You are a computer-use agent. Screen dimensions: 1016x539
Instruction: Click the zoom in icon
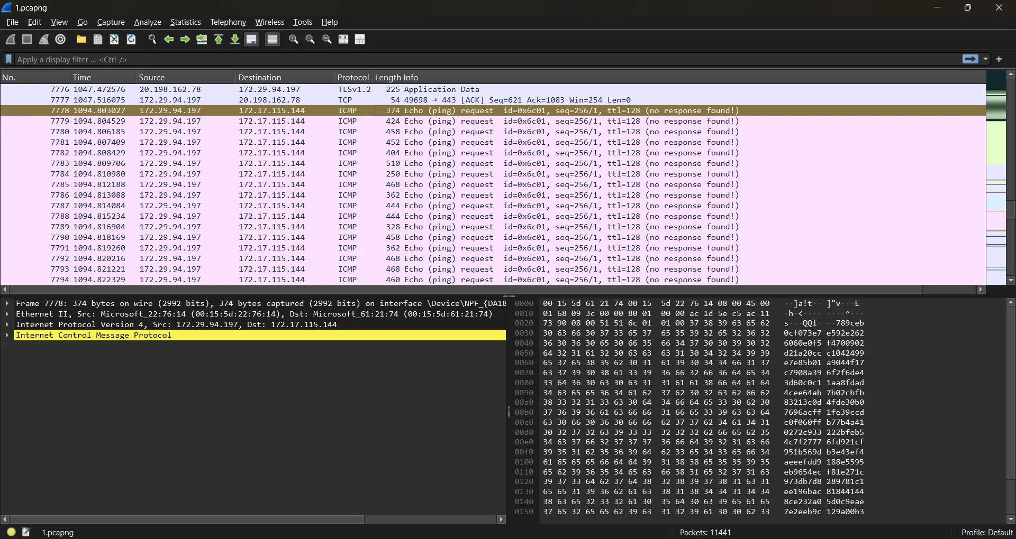(x=294, y=39)
